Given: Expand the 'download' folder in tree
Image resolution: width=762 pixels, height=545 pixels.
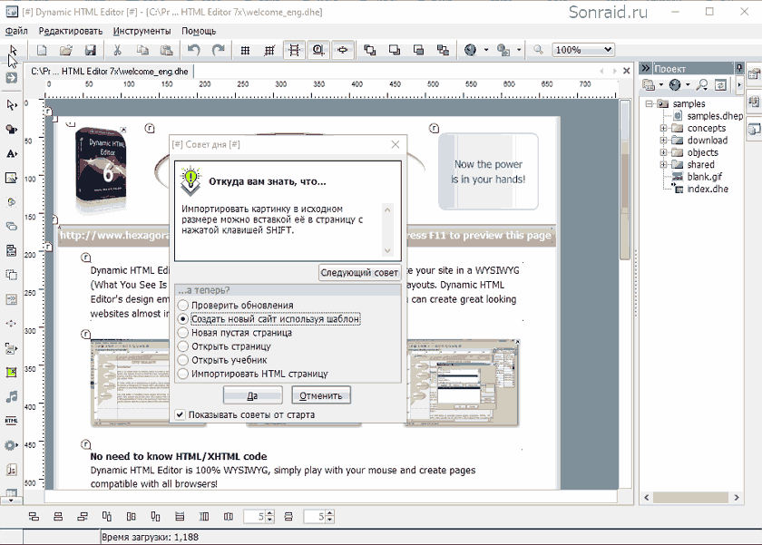Looking at the screenshot, I should click(663, 141).
